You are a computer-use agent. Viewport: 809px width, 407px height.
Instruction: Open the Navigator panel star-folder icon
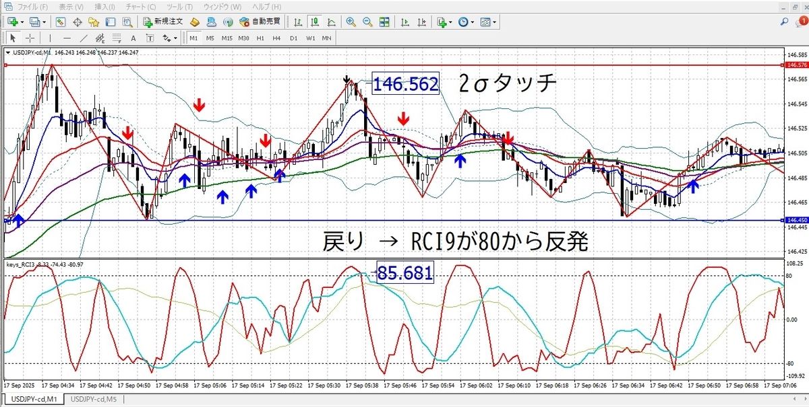click(x=93, y=22)
